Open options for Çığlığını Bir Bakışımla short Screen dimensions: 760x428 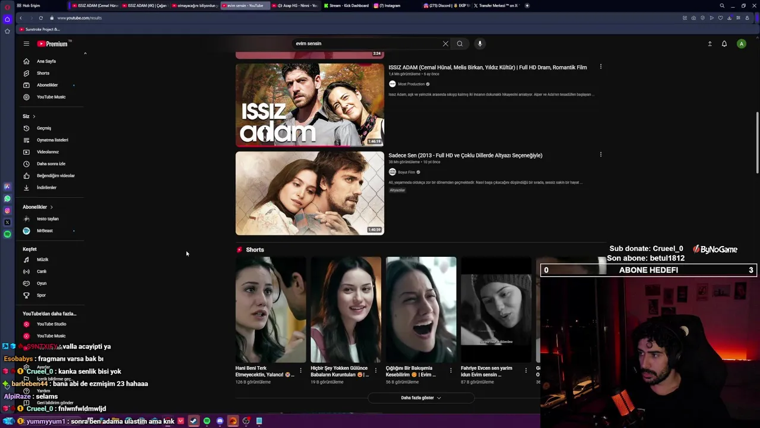click(451, 370)
